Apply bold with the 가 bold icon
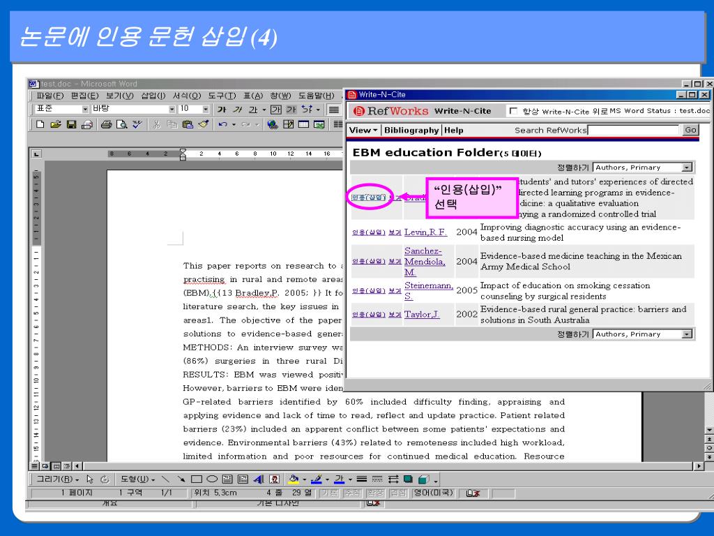Screen dimensions: 714x536 coord(222,110)
